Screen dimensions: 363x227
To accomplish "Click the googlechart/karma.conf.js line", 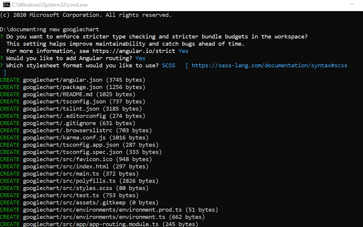I will click(x=75, y=138).
